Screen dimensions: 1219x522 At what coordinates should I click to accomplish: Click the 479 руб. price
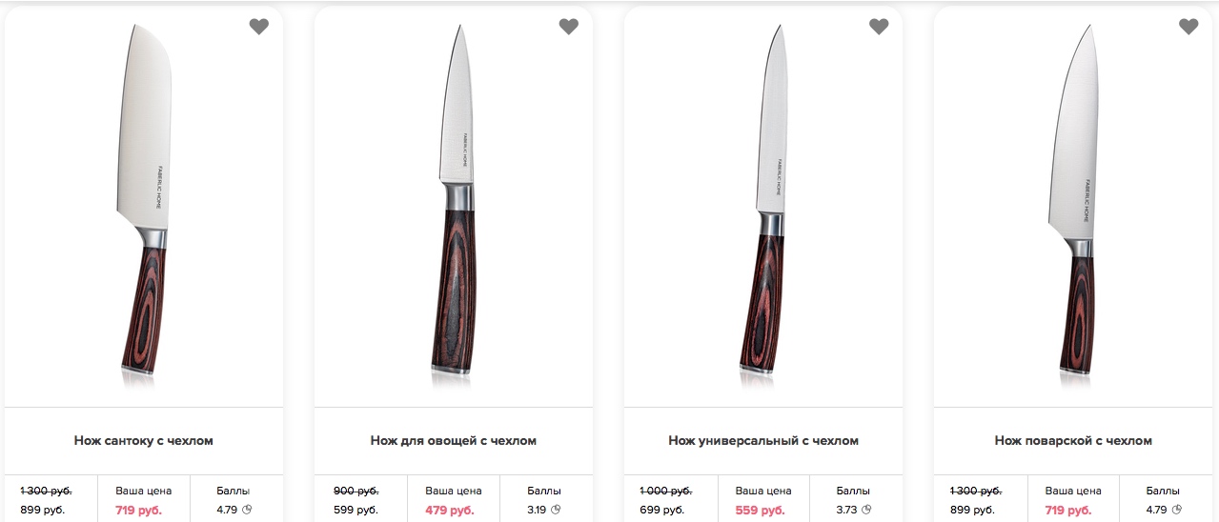(450, 511)
